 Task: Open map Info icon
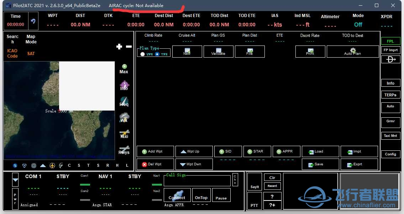pos(124,86)
